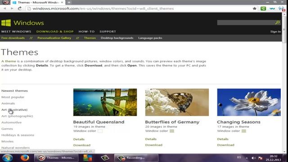Click the site search input box
Viewport: 288px width, 162px height.
[x=246, y=22]
